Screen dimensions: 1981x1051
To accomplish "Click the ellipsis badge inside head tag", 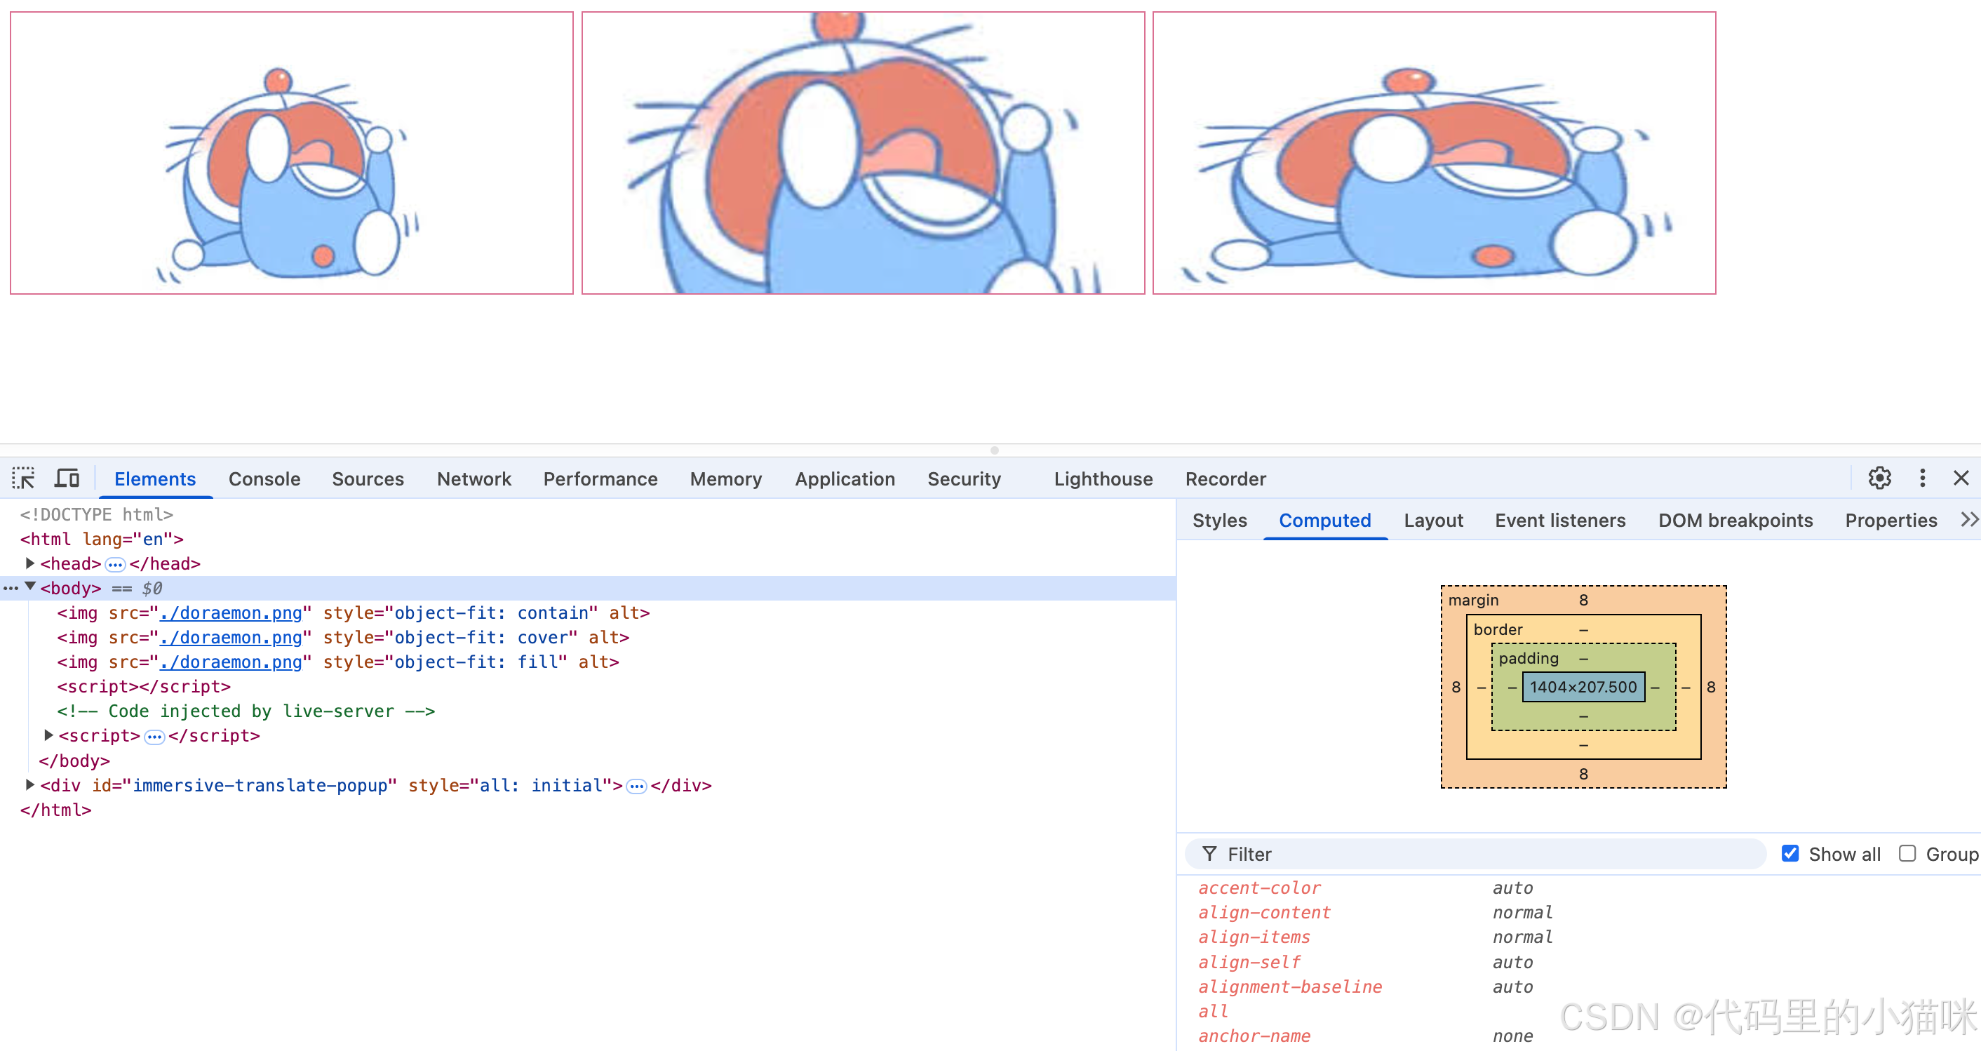I will click(x=114, y=565).
